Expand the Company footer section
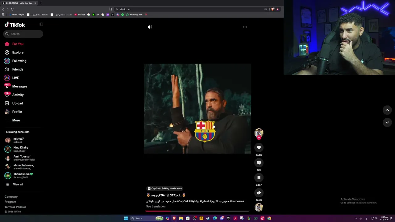Viewport: 395px width, 222px height. [x=11, y=197]
